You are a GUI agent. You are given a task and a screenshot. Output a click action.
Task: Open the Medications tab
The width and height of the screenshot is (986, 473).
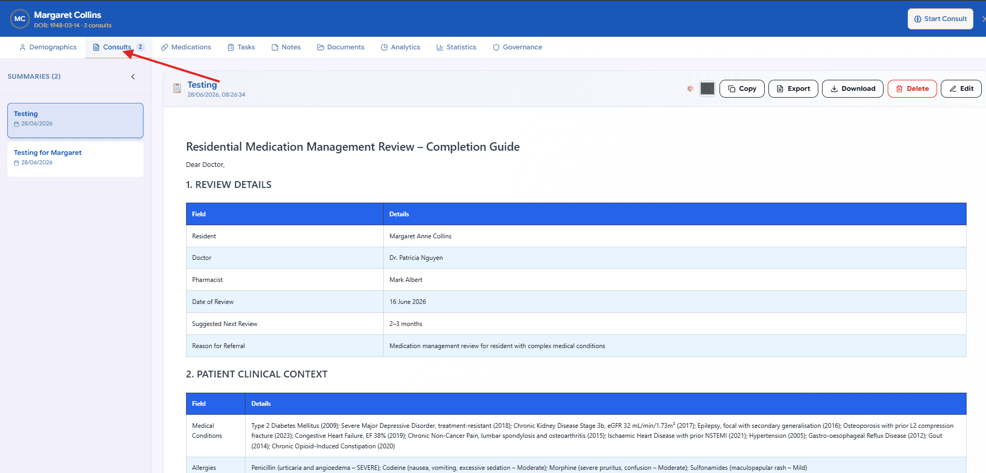186,47
